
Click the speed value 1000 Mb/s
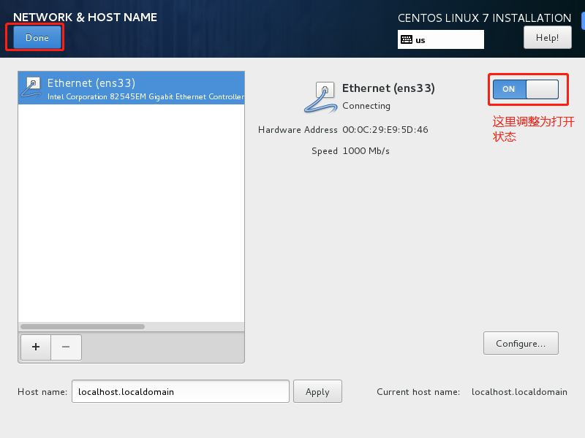366,151
